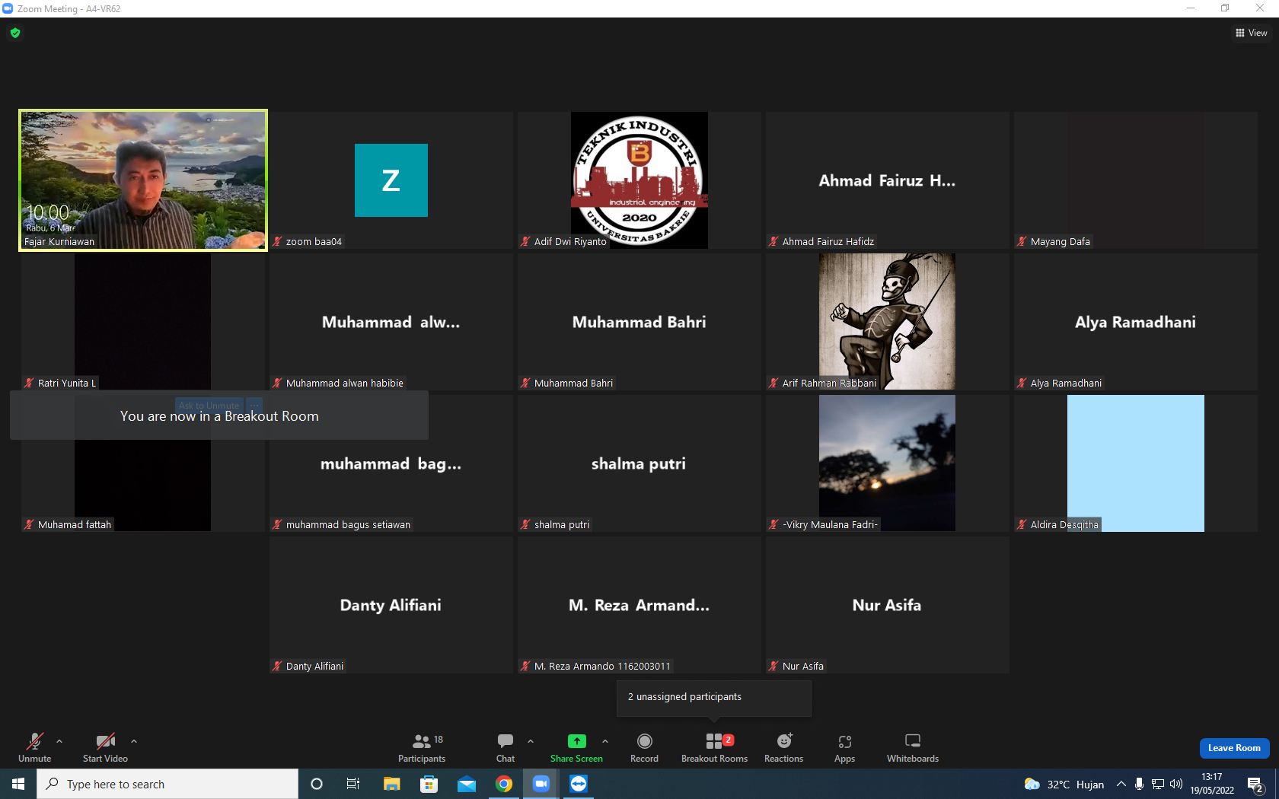Expand audio options arrow beside Unmute

pyautogui.click(x=59, y=741)
